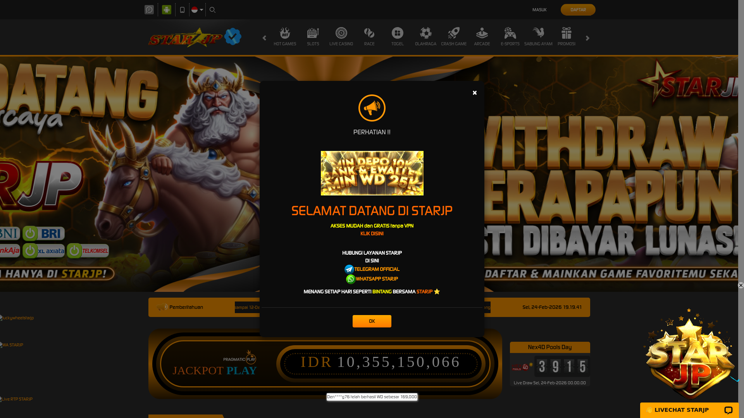744x418 pixels.
Task: Open the E-SPORTS category
Action: point(510,37)
